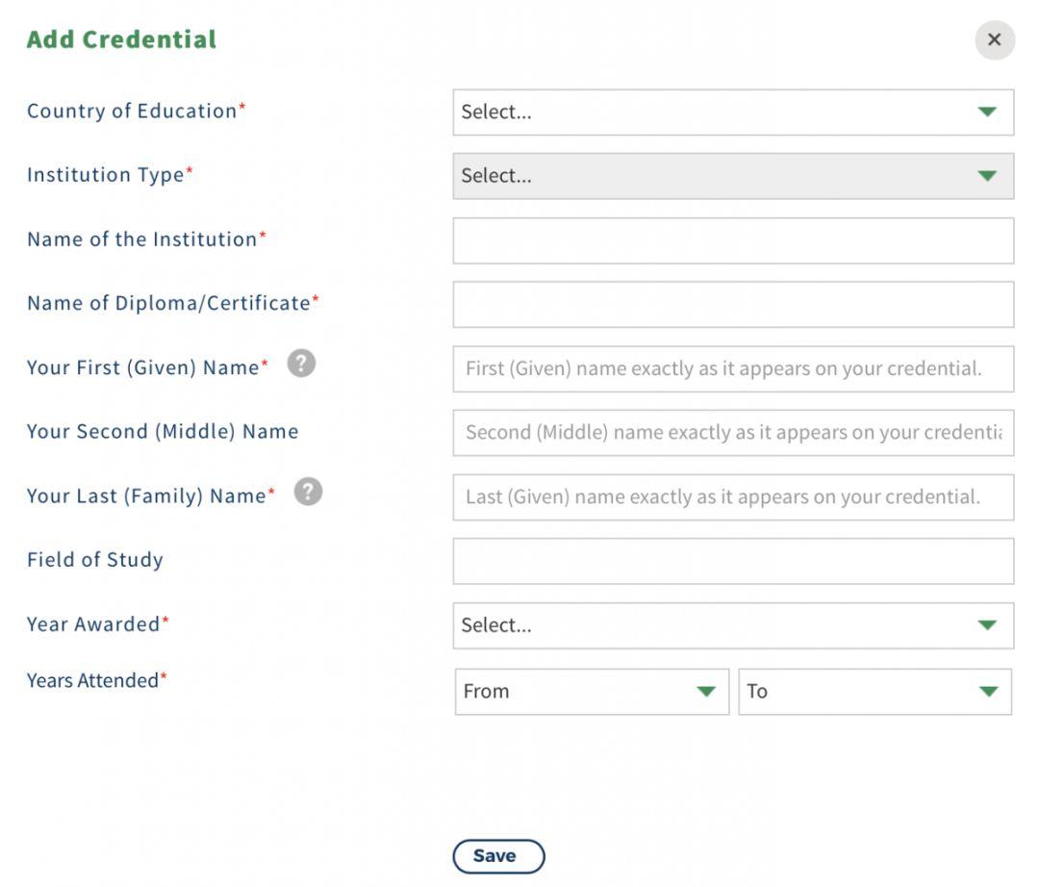The height and width of the screenshot is (887, 1039).
Task: Click the Second (Middle) Name input
Action: [733, 433]
